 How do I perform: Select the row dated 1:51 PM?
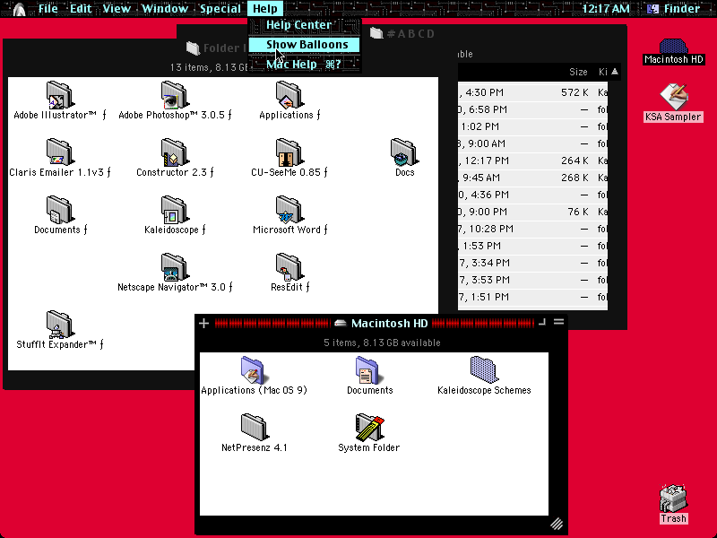[x=532, y=297]
